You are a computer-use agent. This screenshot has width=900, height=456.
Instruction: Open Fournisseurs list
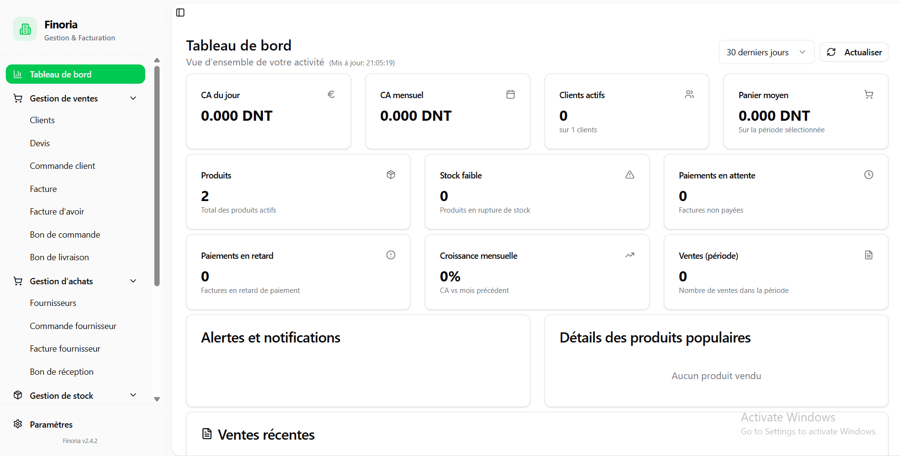(53, 303)
